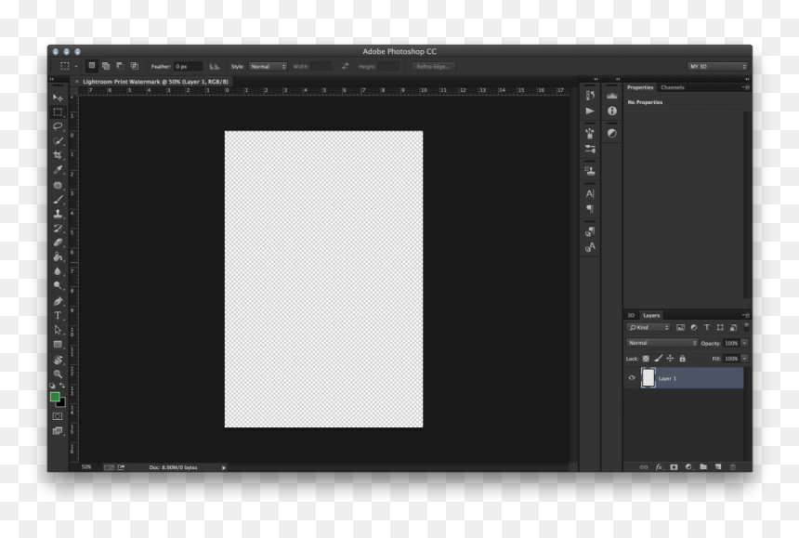Click the Refine Edge button
799x538 pixels.
[433, 67]
